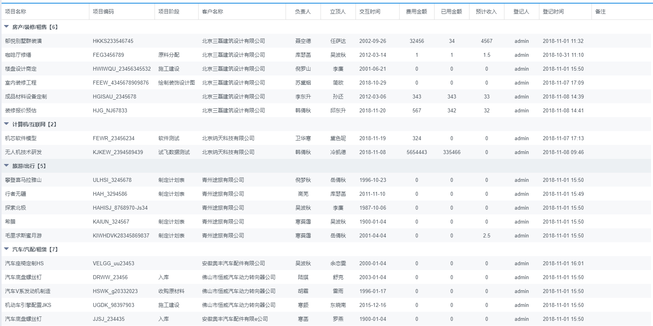This screenshot has height=326, width=653.
Task: Click the 预计收入 column header
Action: 487,12
